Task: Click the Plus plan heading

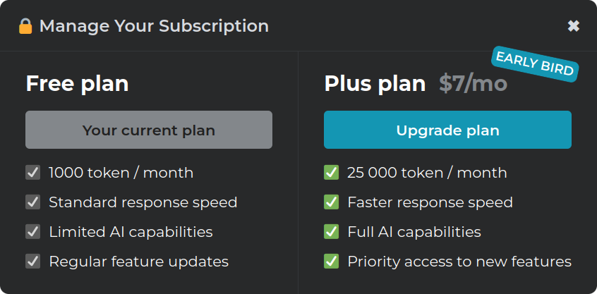Action: (x=375, y=84)
